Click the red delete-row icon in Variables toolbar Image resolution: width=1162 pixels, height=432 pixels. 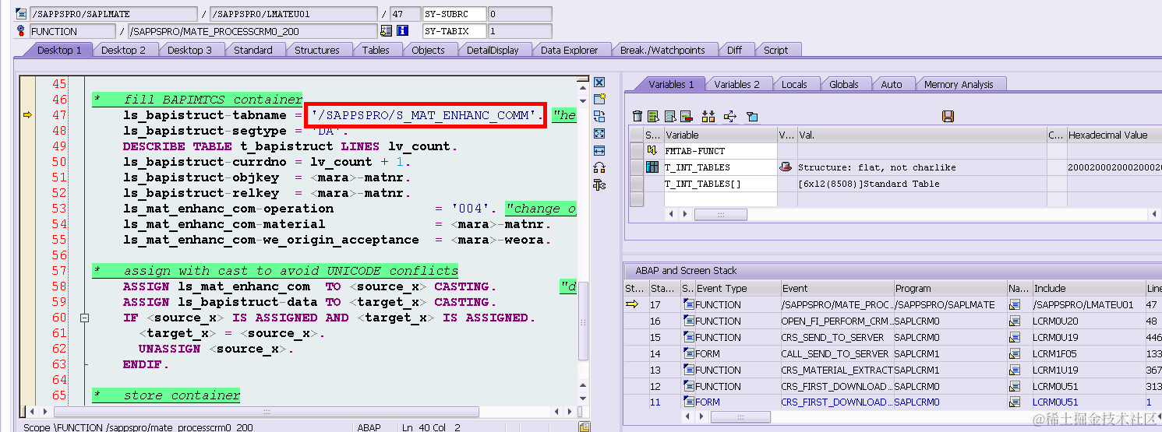click(687, 116)
